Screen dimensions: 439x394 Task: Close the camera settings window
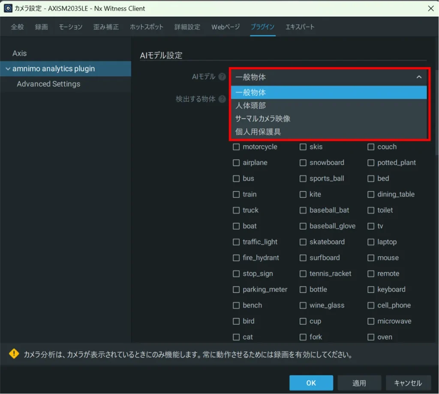(x=430, y=8)
